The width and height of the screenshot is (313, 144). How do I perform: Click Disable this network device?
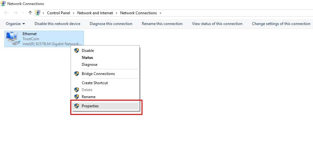pyautogui.click(x=57, y=24)
